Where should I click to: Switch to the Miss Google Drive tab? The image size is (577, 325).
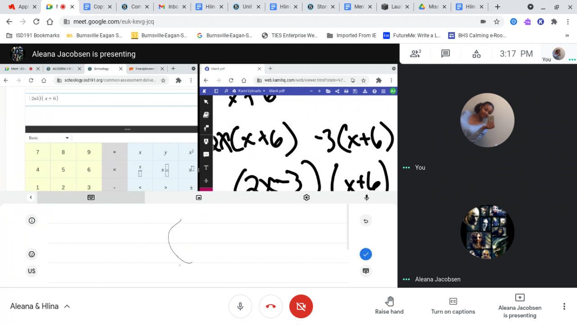[x=433, y=7]
